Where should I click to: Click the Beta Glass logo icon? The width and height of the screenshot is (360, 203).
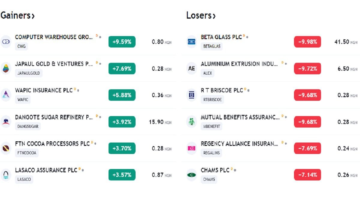click(x=191, y=42)
